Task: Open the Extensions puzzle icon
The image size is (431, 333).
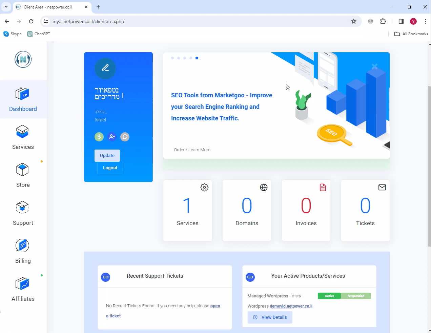Action: click(x=383, y=21)
